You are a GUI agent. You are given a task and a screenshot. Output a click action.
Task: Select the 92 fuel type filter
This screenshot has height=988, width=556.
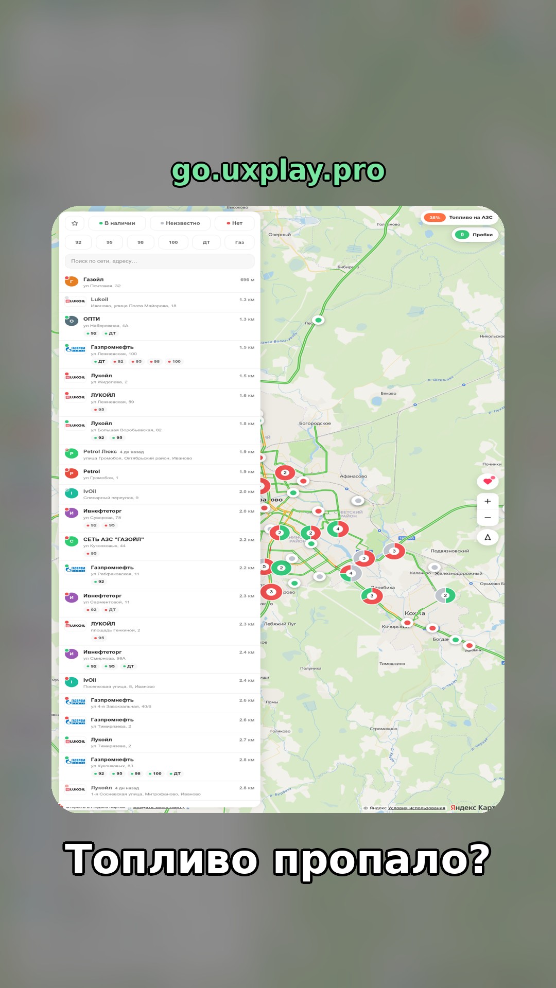pos(78,242)
